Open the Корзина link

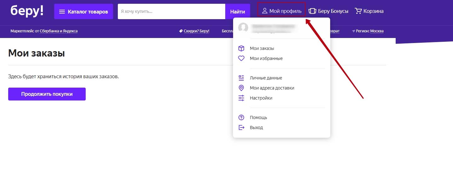369,11
